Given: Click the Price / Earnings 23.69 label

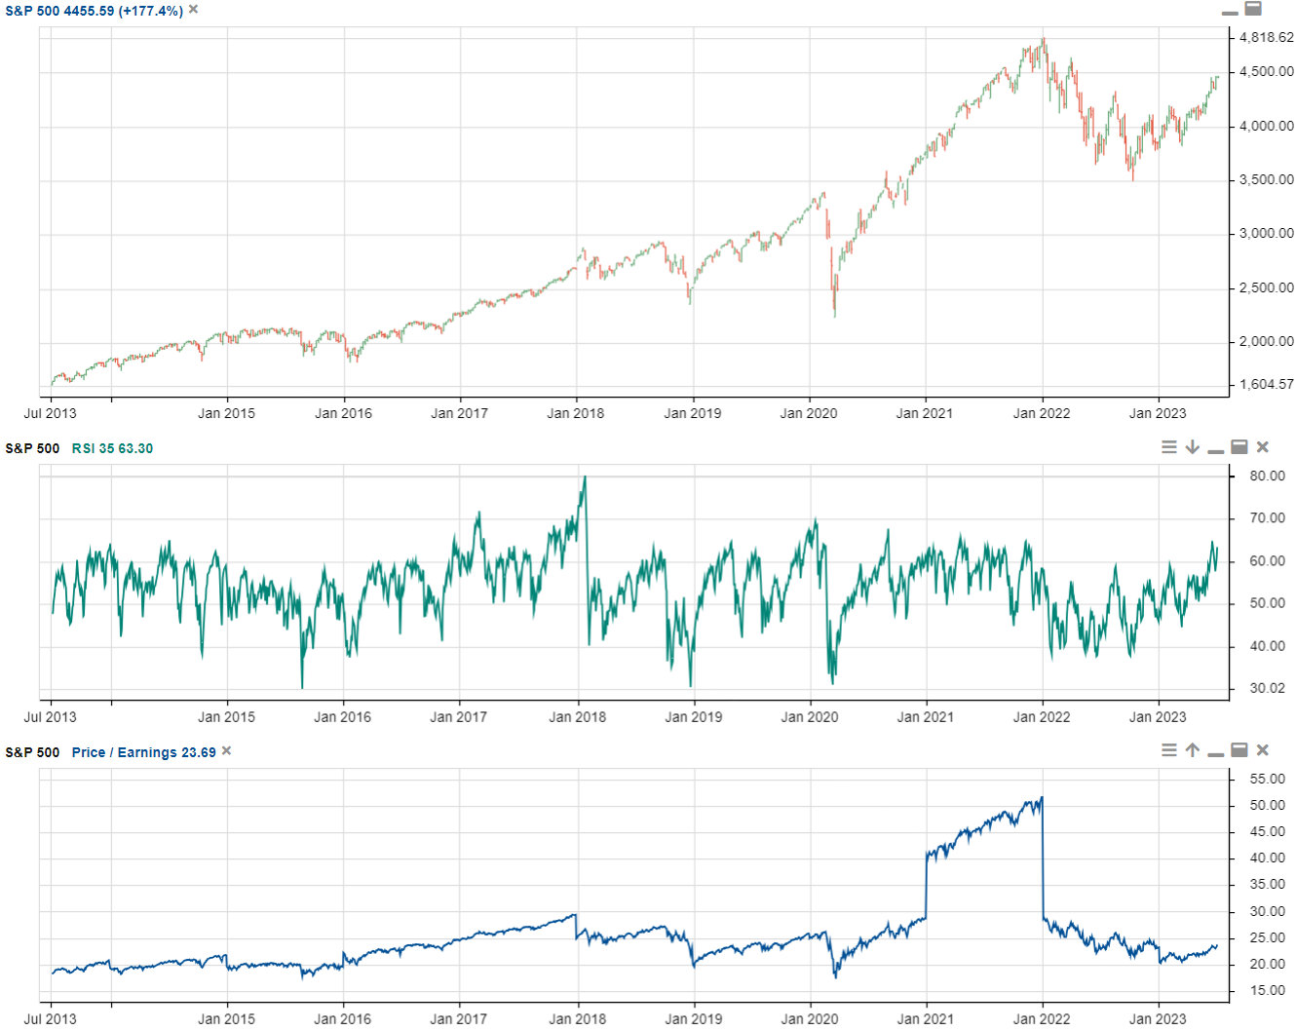Looking at the screenshot, I should point(144,752).
